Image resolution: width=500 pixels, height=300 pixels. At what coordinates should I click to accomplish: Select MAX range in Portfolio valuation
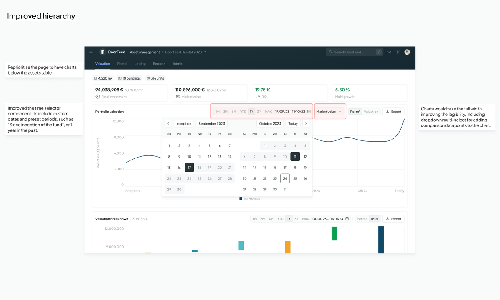(x=268, y=112)
